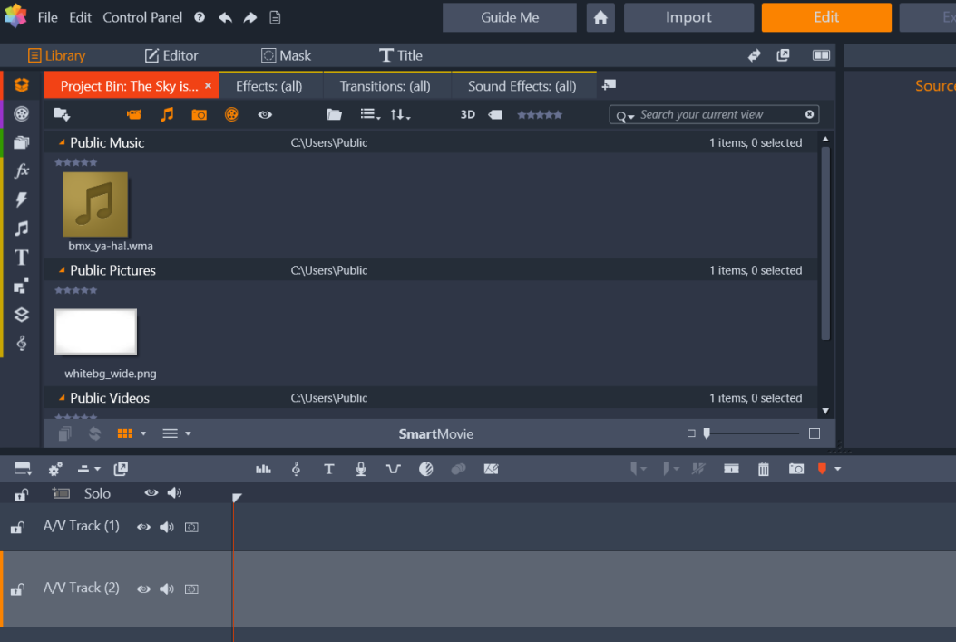The width and height of the screenshot is (956, 642).
Task: Click the voice-over microphone icon
Action: 361,469
